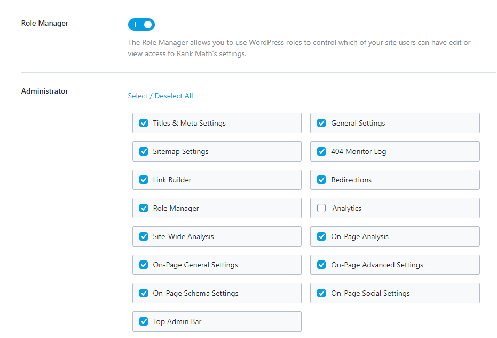Uncheck General Settings capability

point(321,123)
